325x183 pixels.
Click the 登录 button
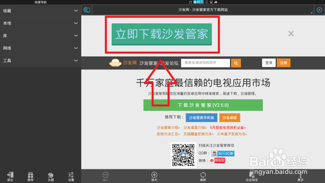tap(269, 63)
